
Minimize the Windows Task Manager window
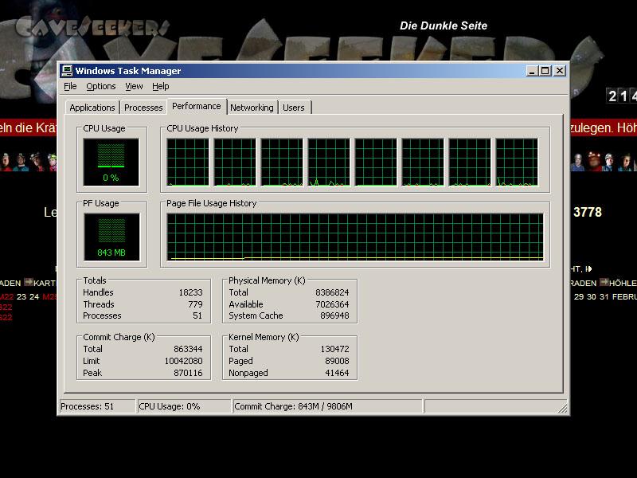(x=532, y=71)
